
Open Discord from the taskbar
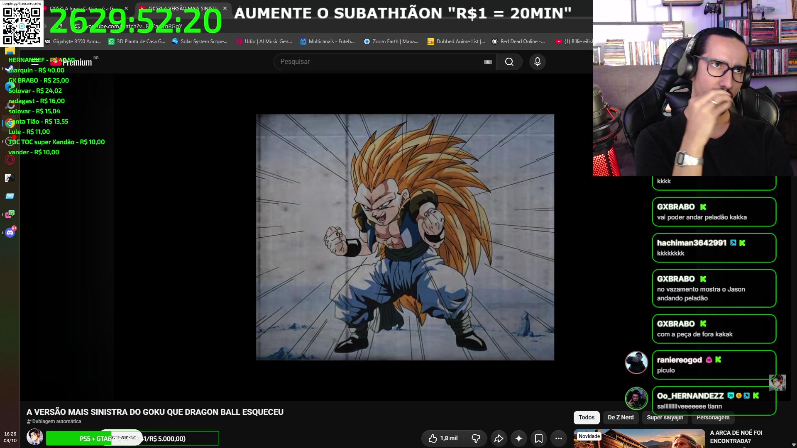pyautogui.click(x=10, y=233)
